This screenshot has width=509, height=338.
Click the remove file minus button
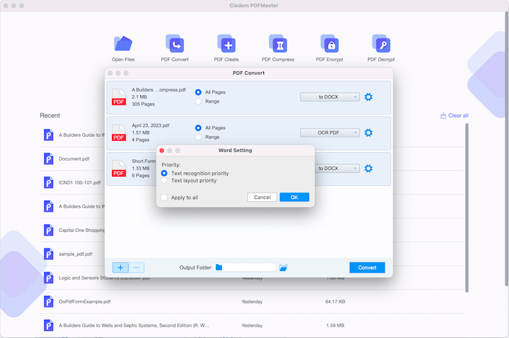point(137,267)
